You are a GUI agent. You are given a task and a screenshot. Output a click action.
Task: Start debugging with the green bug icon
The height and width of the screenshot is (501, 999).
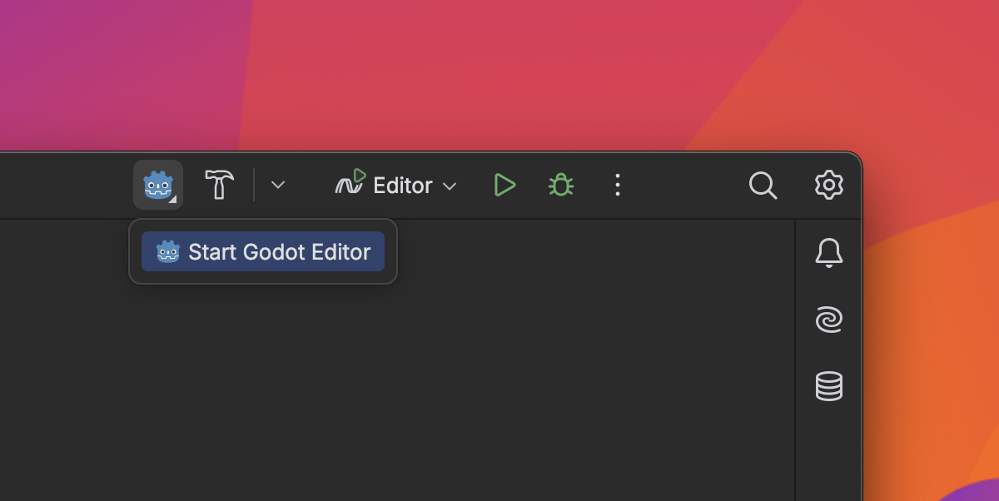[560, 185]
